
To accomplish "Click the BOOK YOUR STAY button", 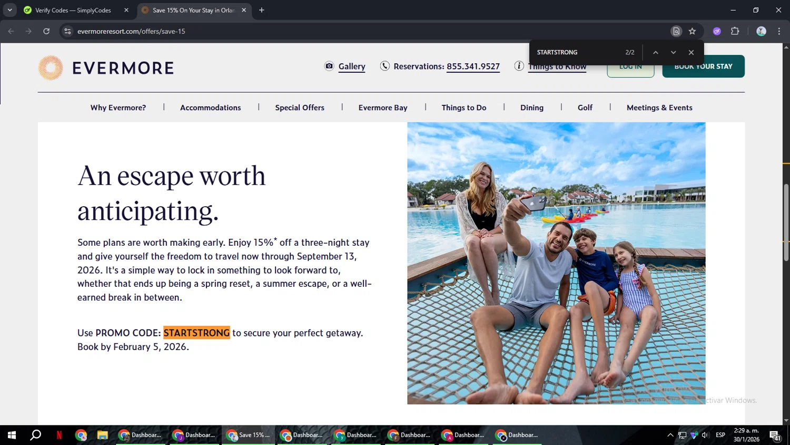I will [x=703, y=66].
